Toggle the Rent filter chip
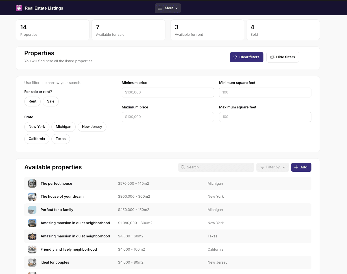The image size is (347, 274). coord(32,101)
